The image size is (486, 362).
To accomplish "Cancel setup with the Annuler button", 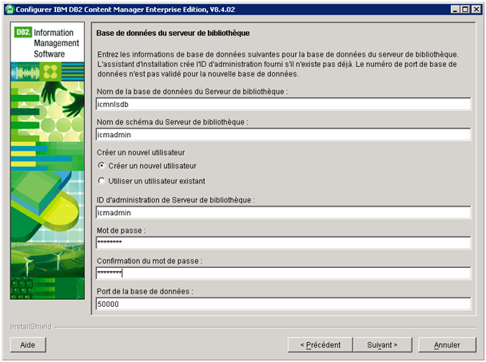I will coord(447,344).
